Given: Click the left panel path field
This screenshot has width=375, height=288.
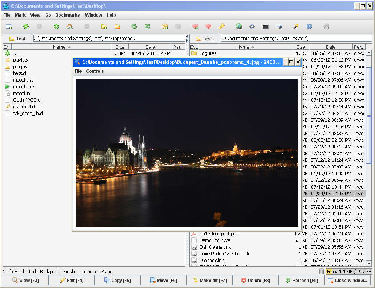Looking at the screenshot, I should 109,39.
